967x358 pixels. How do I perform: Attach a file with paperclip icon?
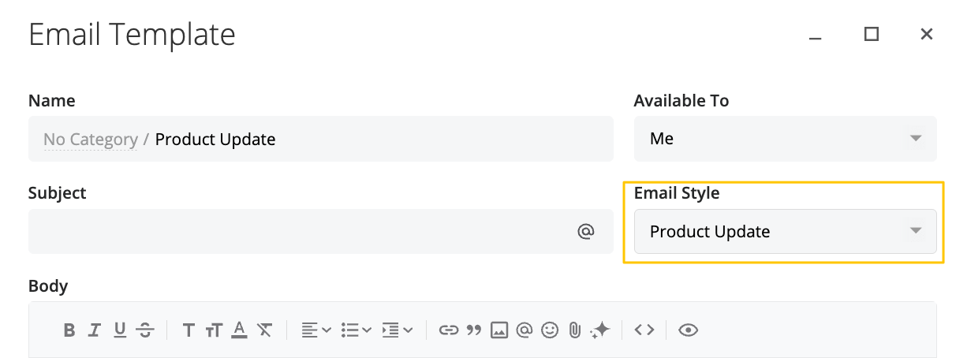click(575, 330)
